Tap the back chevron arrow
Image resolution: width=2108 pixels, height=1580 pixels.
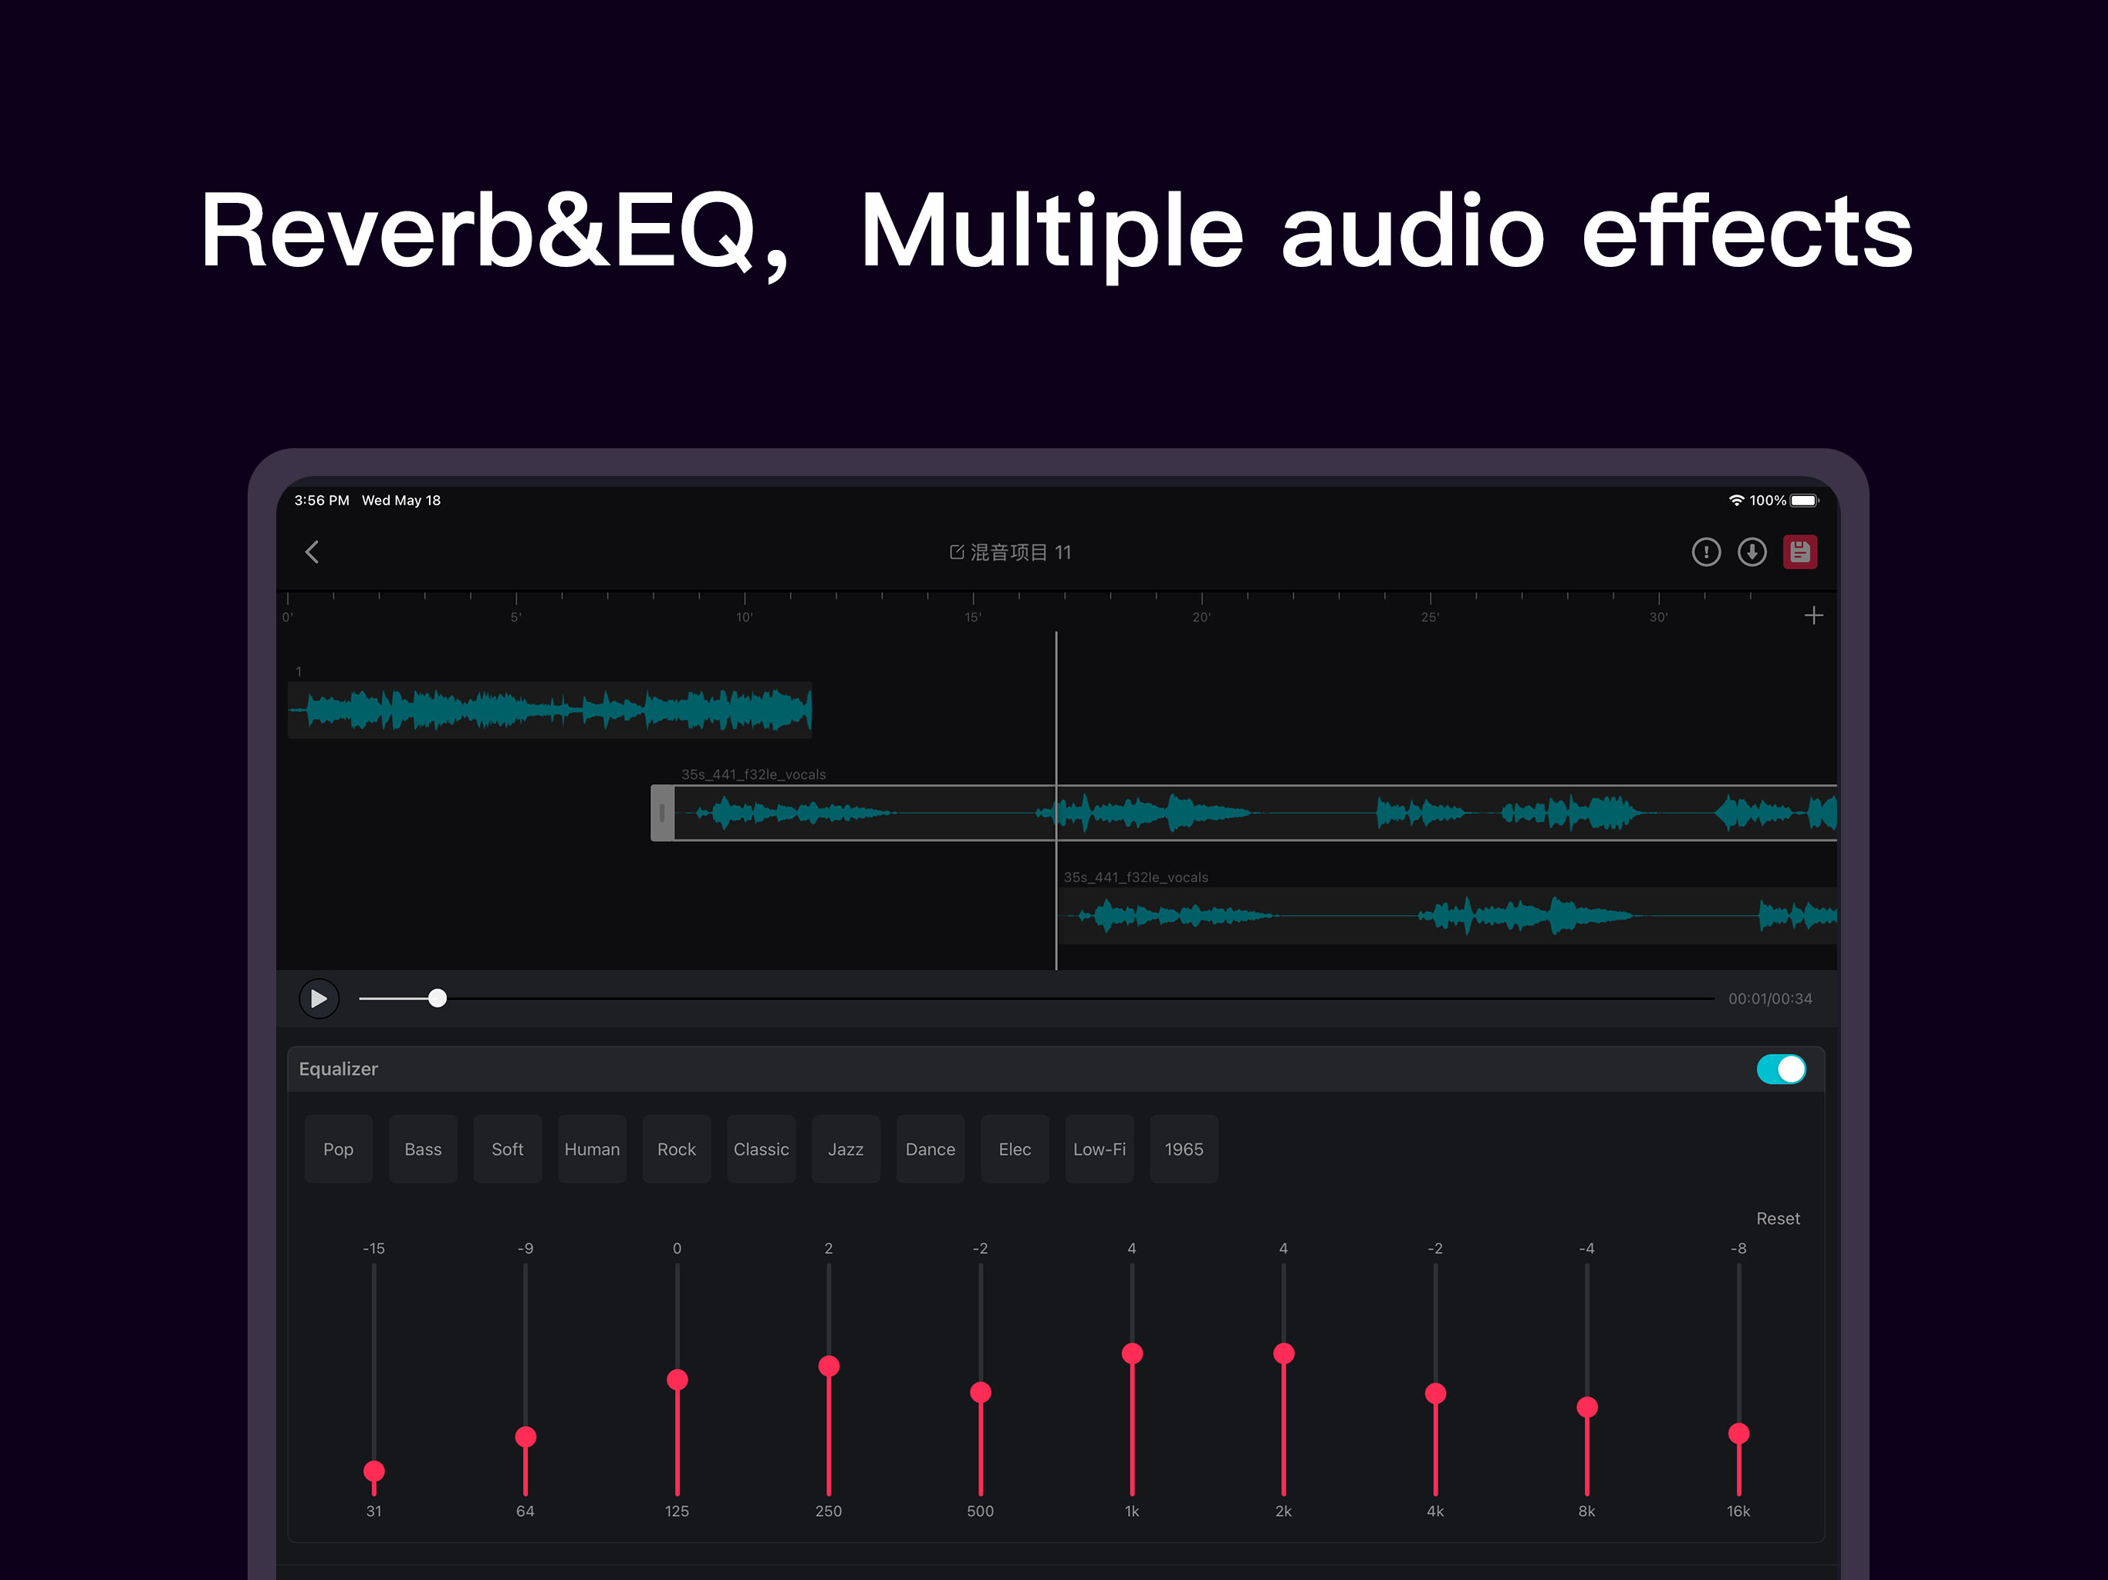(312, 552)
